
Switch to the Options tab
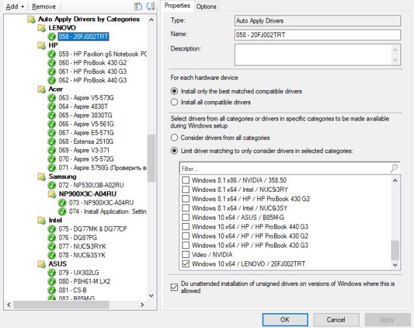[206, 6]
